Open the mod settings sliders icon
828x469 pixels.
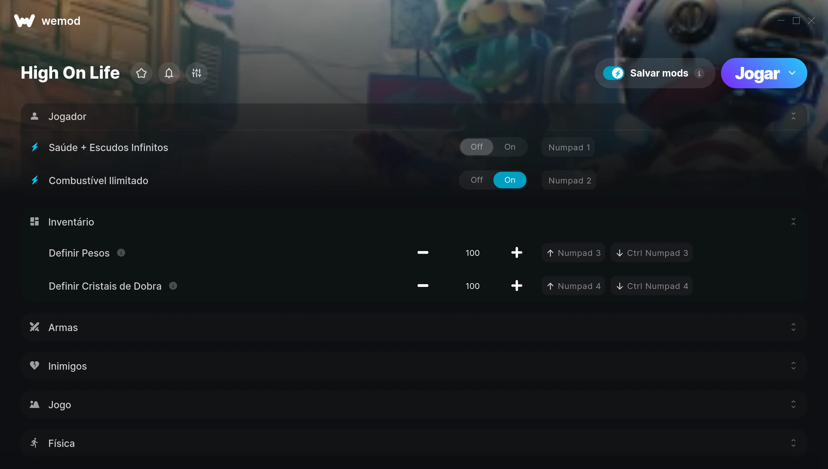pos(197,73)
